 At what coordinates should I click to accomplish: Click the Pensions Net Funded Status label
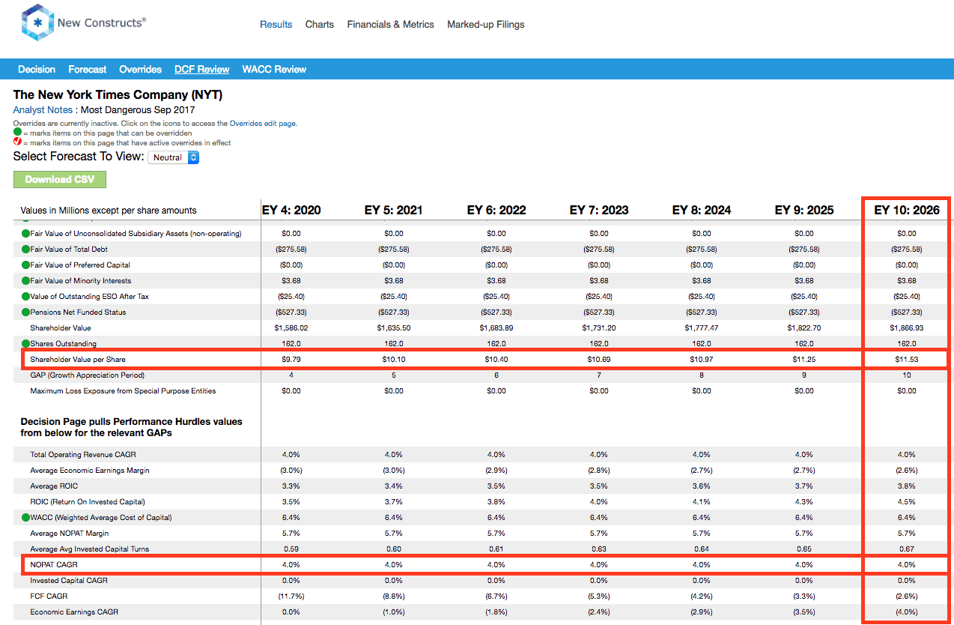pyautogui.click(x=79, y=312)
